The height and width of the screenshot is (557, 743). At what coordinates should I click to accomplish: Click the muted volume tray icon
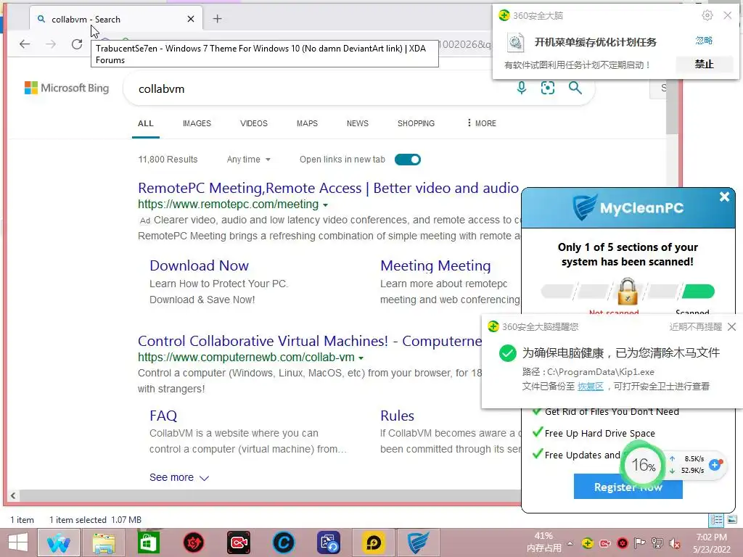(675, 544)
